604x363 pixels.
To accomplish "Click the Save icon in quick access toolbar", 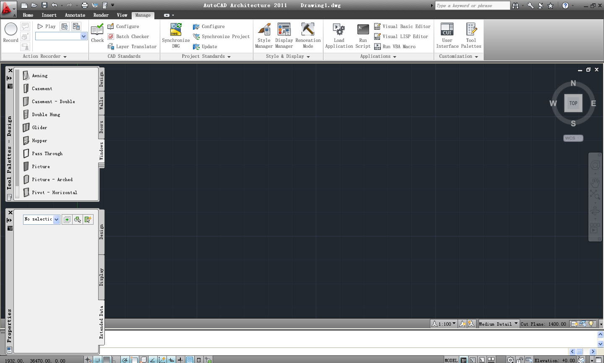I will tap(44, 5).
